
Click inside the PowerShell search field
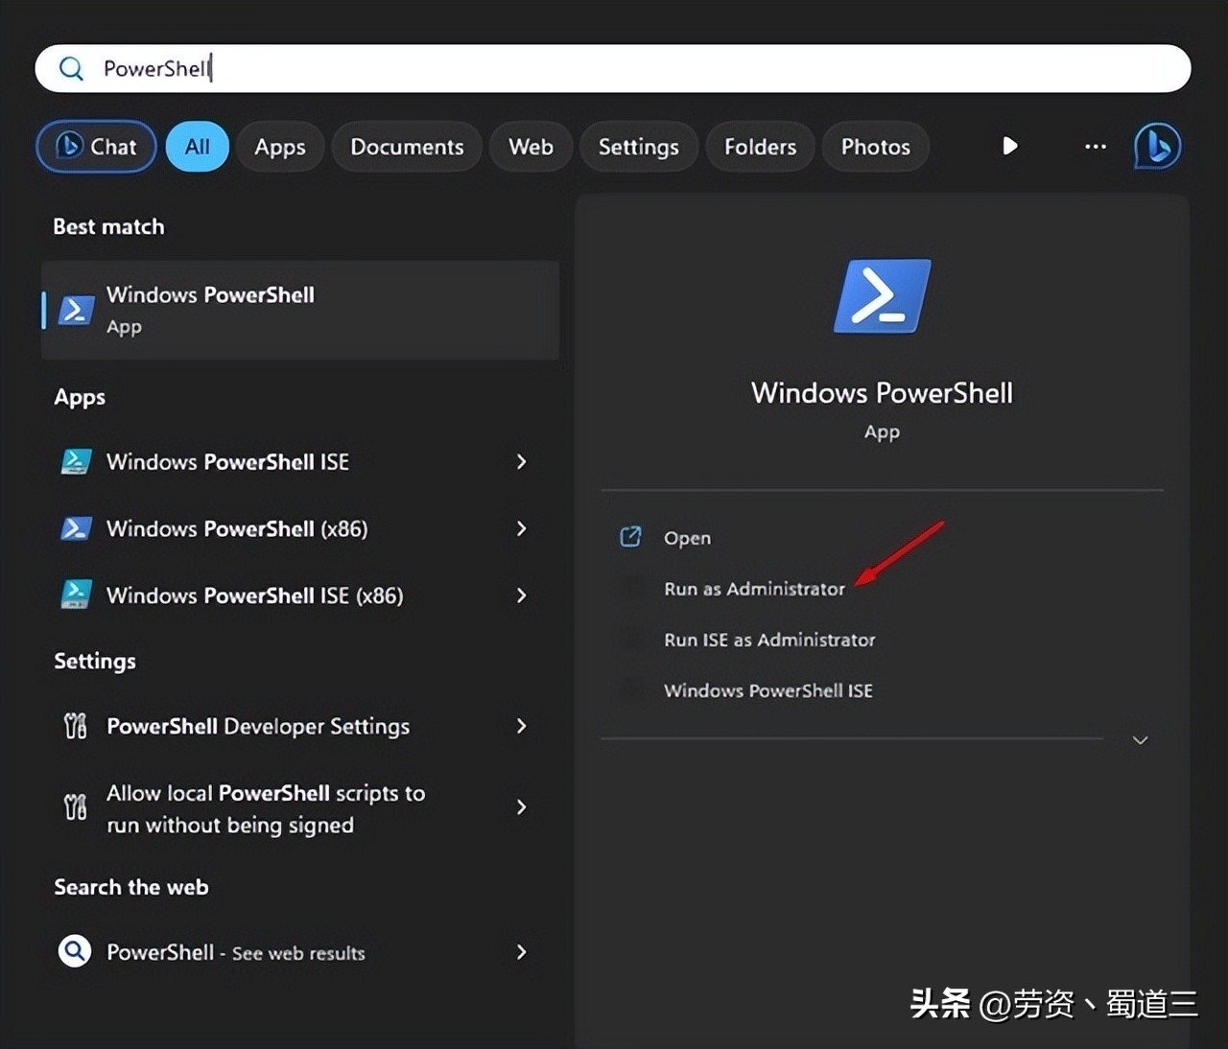pos(384,68)
